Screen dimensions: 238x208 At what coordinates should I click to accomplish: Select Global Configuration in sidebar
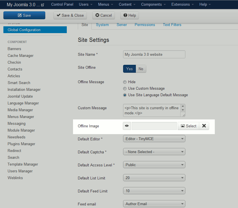click(x=35, y=30)
